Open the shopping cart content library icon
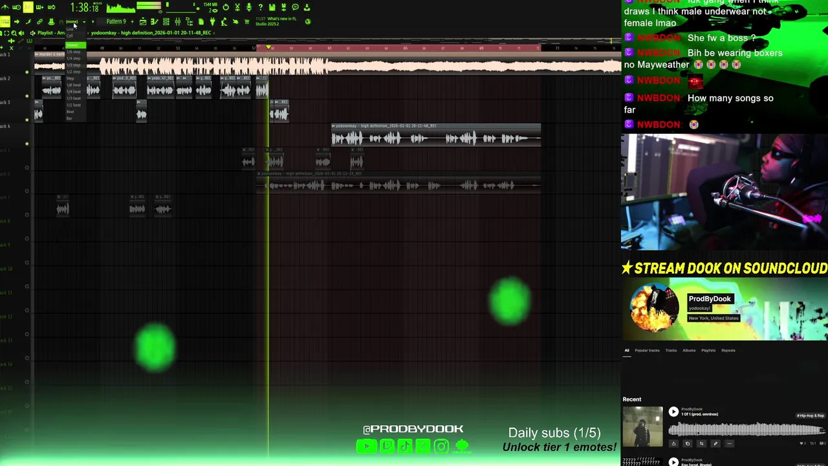828x466 pixels. click(247, 21)
